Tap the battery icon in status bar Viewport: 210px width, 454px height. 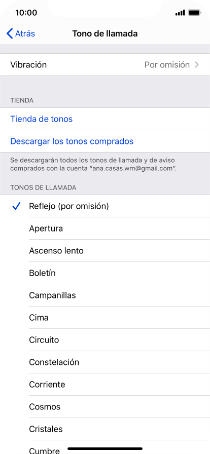click(x=194, y=13)
